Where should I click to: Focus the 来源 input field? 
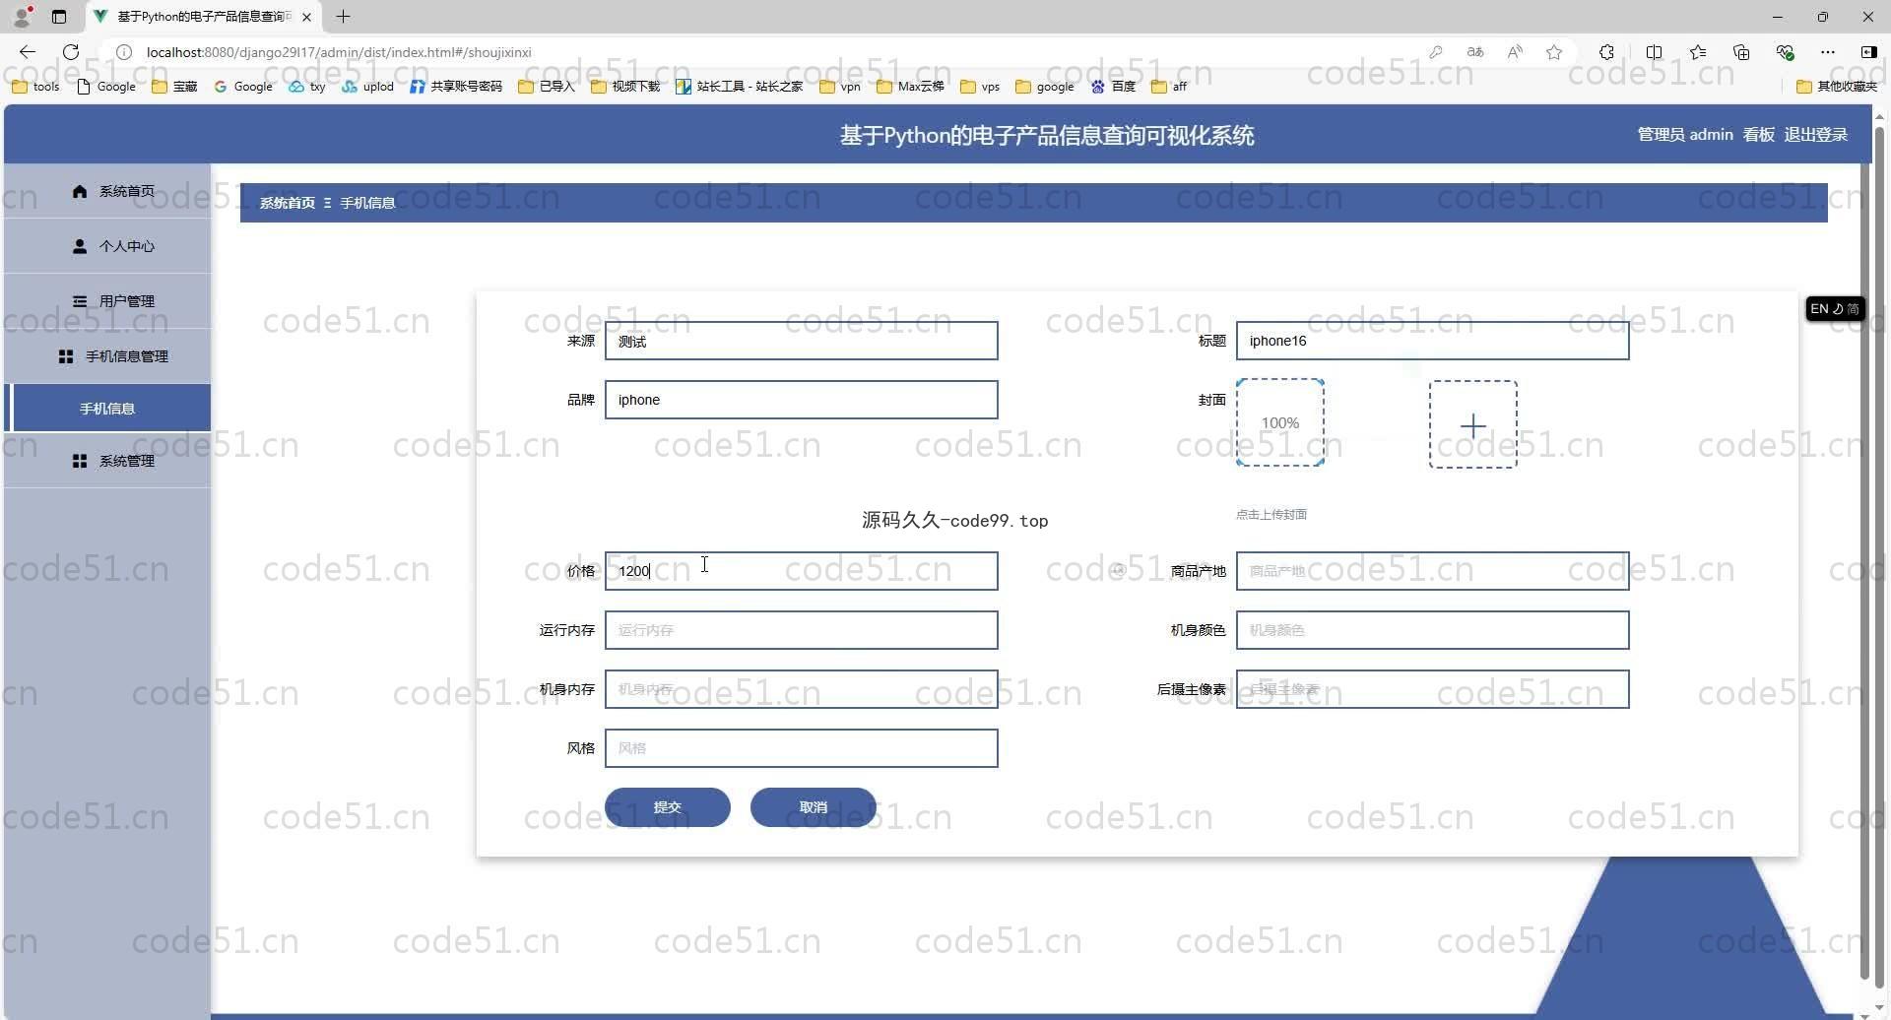point(801,341)
